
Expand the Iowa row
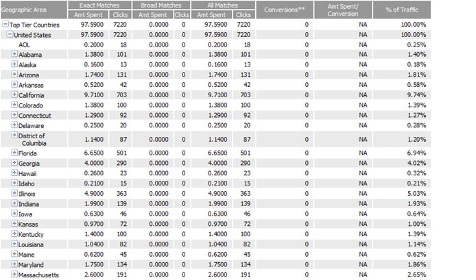point(14,214)
